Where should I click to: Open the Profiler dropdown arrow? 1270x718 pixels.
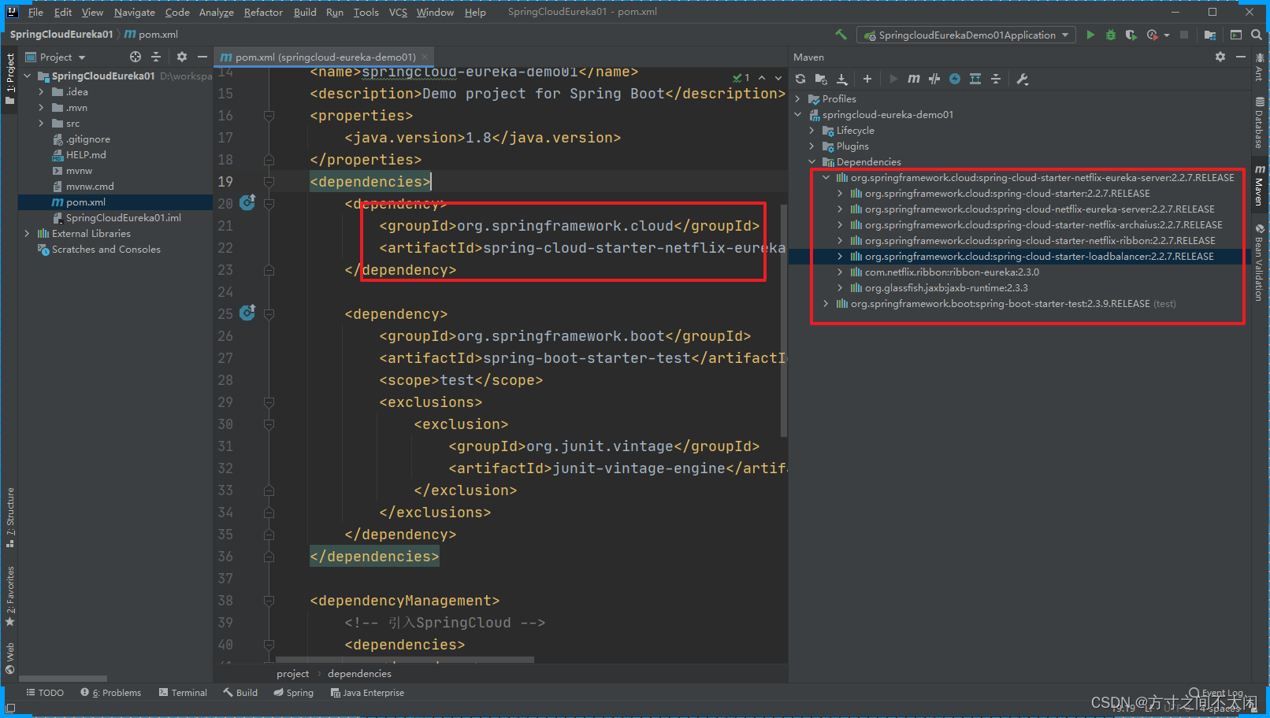click(1166, 35)
